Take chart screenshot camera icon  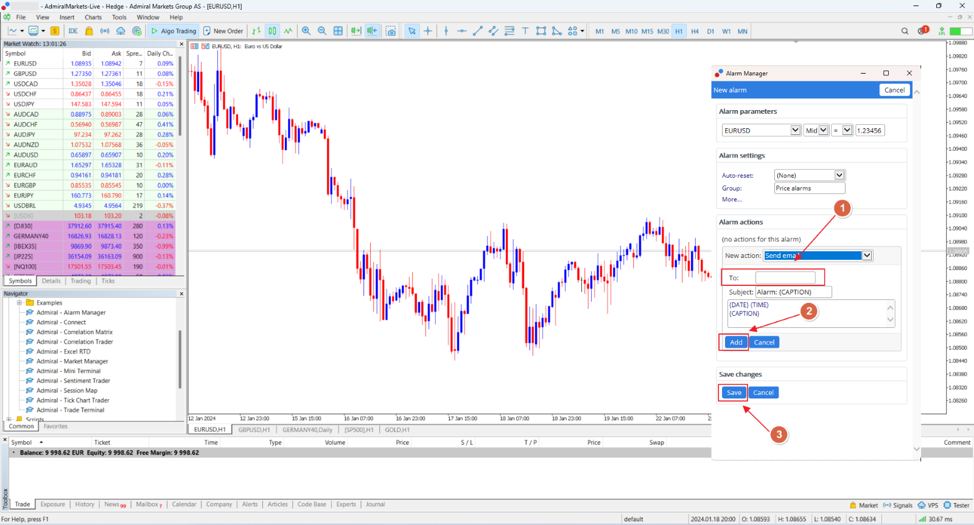(391, 31)
